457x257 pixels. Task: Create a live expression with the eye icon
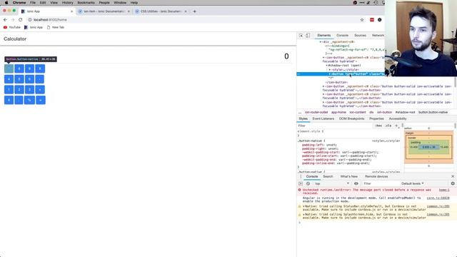click(x=356, y=183)
